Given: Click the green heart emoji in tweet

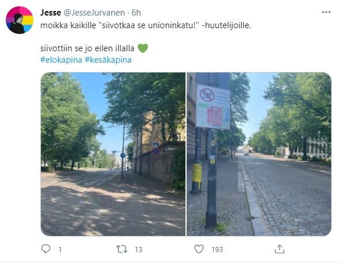Looking at the screenshot, I should point(143,48).
